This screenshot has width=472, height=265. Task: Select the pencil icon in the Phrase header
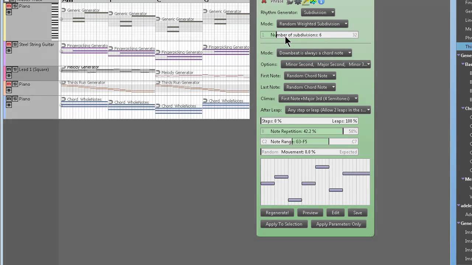306,2
